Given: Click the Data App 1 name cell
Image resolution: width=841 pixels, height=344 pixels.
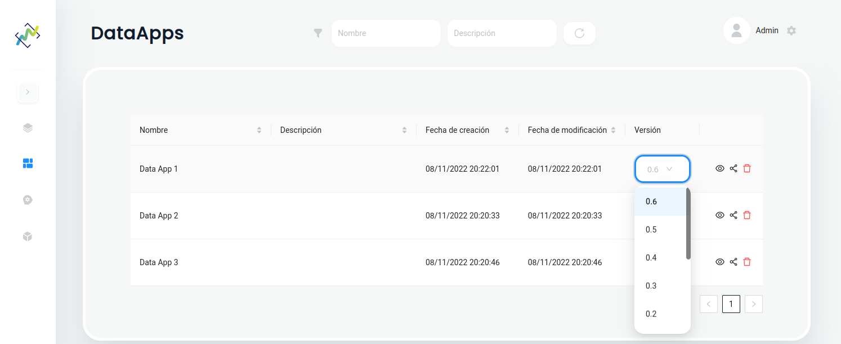Looking at the screenshot, I should coord(159,169).
